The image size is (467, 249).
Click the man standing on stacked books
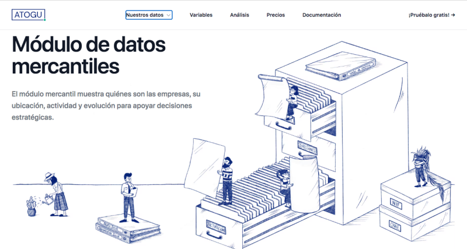128,195
